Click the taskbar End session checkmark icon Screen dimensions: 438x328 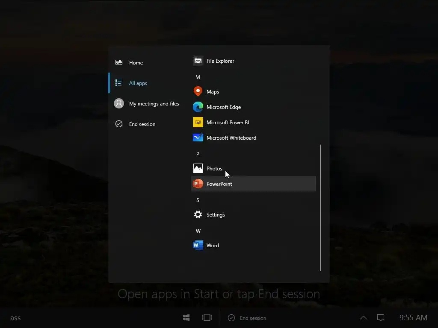[231, 318]
